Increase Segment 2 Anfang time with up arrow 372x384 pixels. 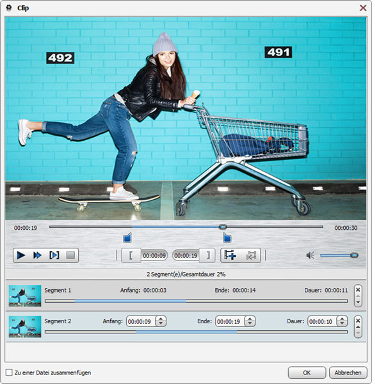click(x=161, y=319)
